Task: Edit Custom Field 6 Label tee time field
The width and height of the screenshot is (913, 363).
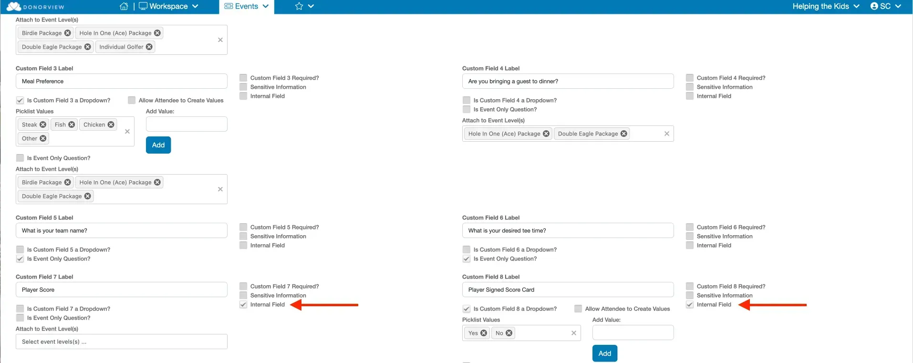Action: 568,230
